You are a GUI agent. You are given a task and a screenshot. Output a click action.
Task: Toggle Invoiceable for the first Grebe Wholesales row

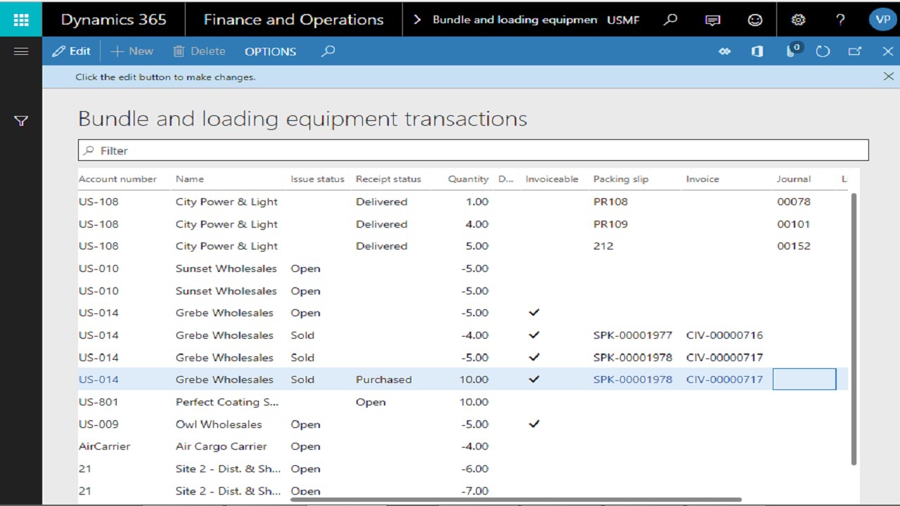(534, 313)
